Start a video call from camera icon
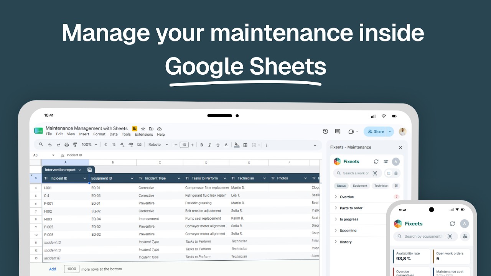This screenshot has width=491, height=276. click(351, 131)
